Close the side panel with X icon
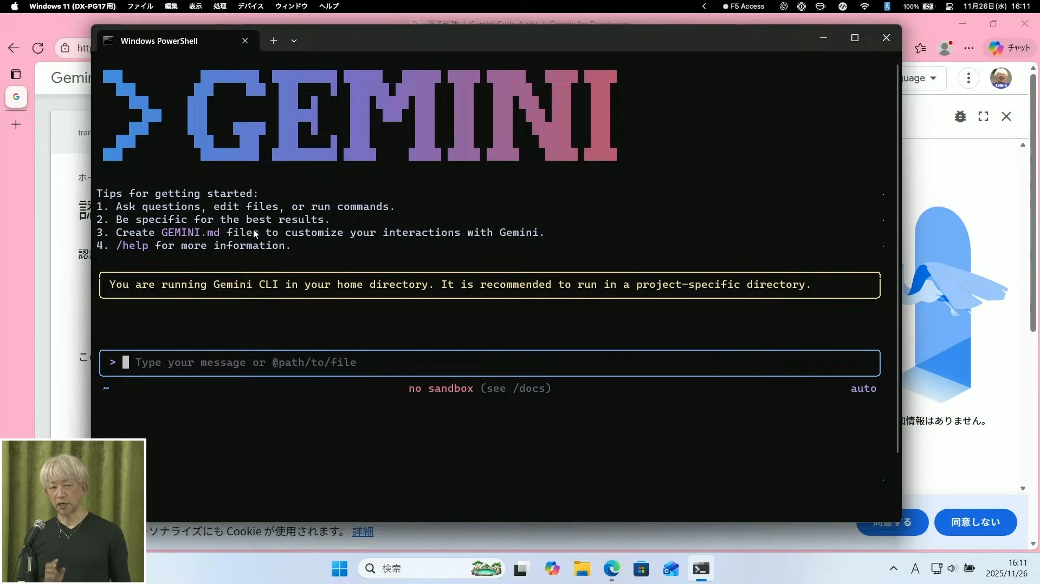 click(1006, 116)
